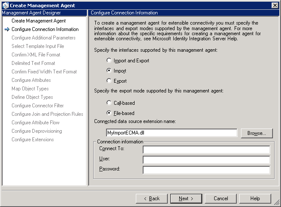Click the 'Specify the export mode supported' label
This screenshot has height=207, width=281.
point(159,91)
